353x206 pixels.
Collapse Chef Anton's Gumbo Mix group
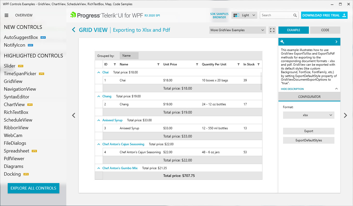[99, 168]
